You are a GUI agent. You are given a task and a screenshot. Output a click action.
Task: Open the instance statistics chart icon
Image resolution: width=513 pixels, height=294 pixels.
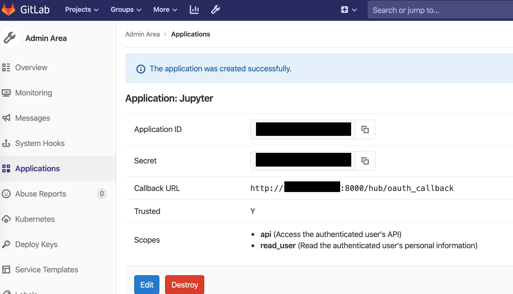click(x=194, y=10)
